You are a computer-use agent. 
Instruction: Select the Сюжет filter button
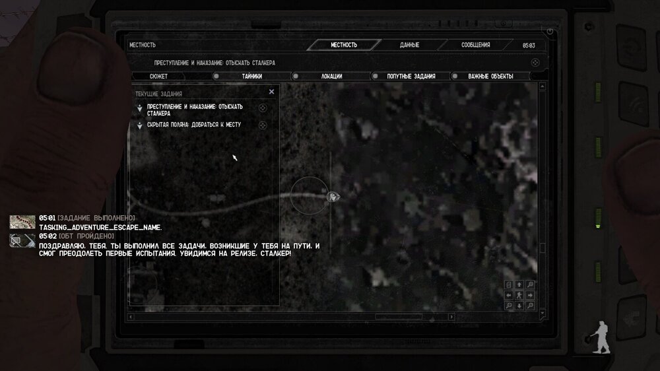[158, 76]
